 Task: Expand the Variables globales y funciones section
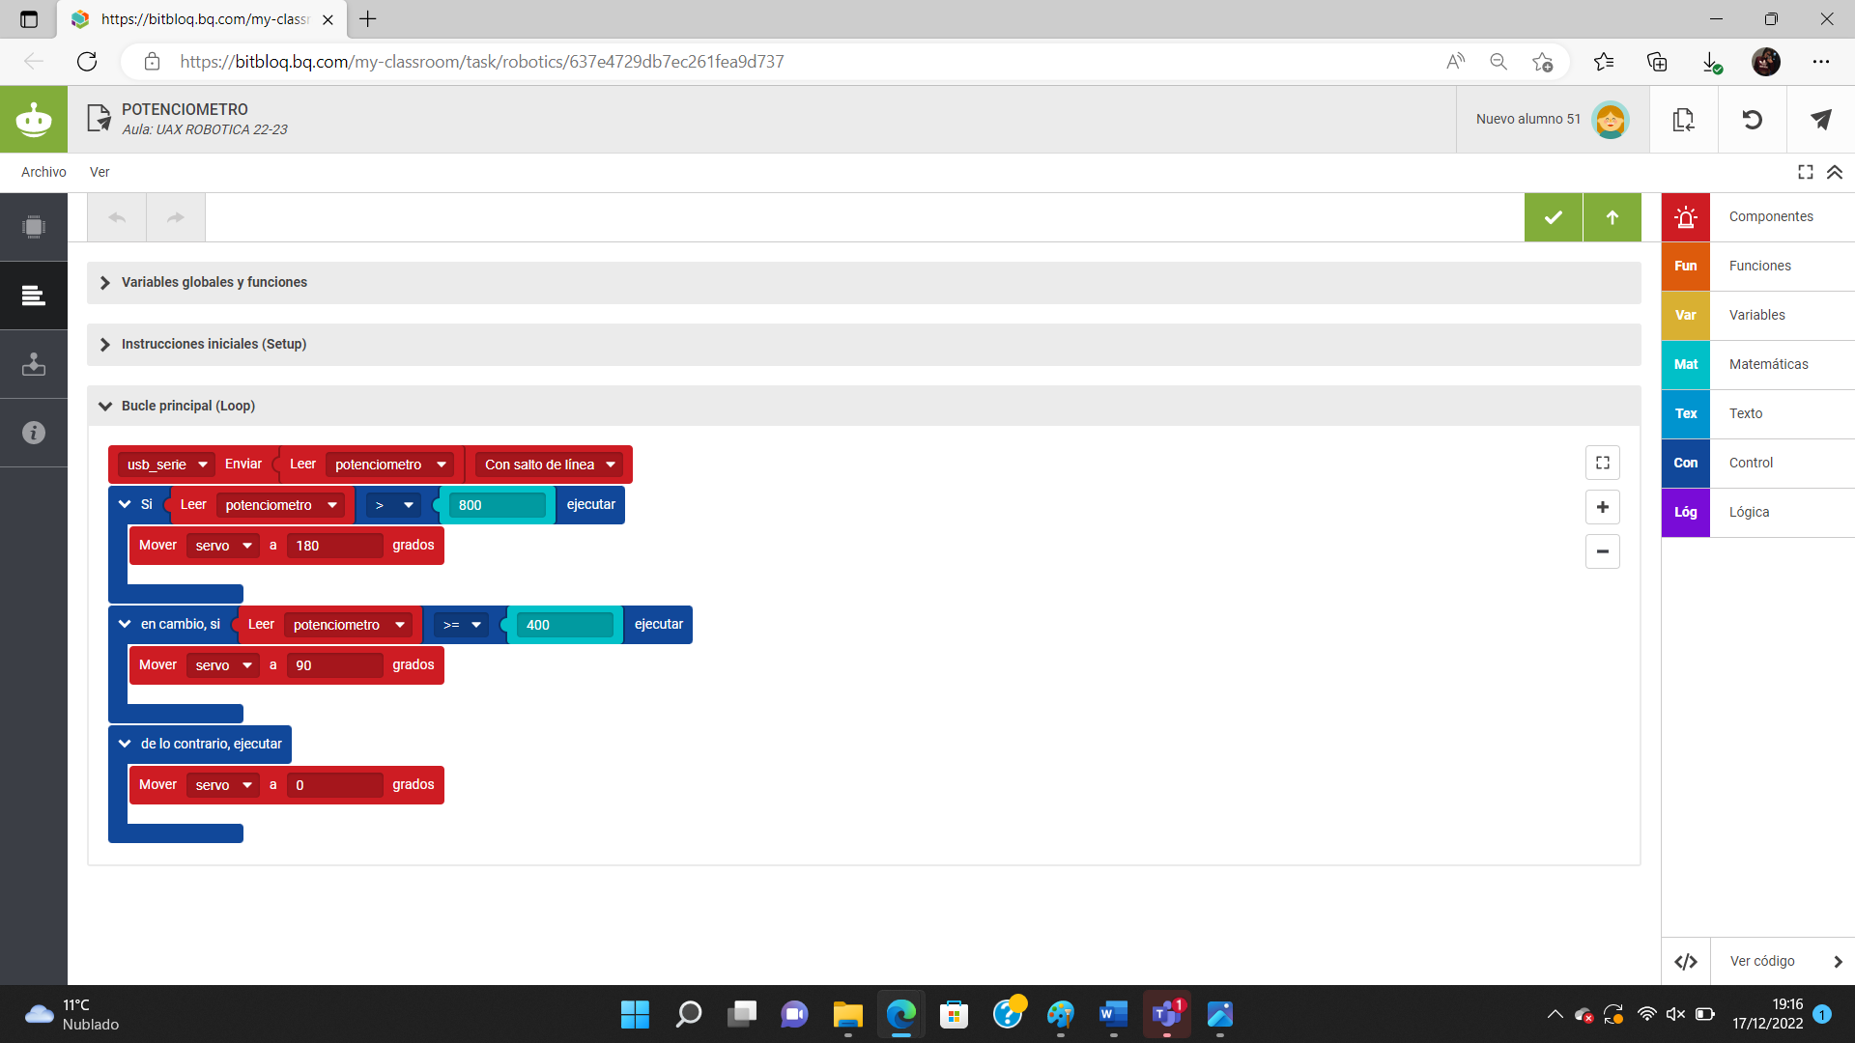pos(104,282)
